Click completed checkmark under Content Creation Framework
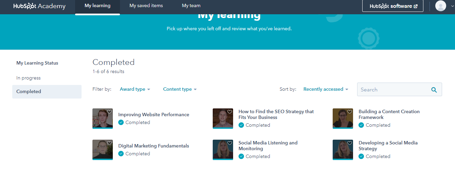455x175 pixels. 361,125
